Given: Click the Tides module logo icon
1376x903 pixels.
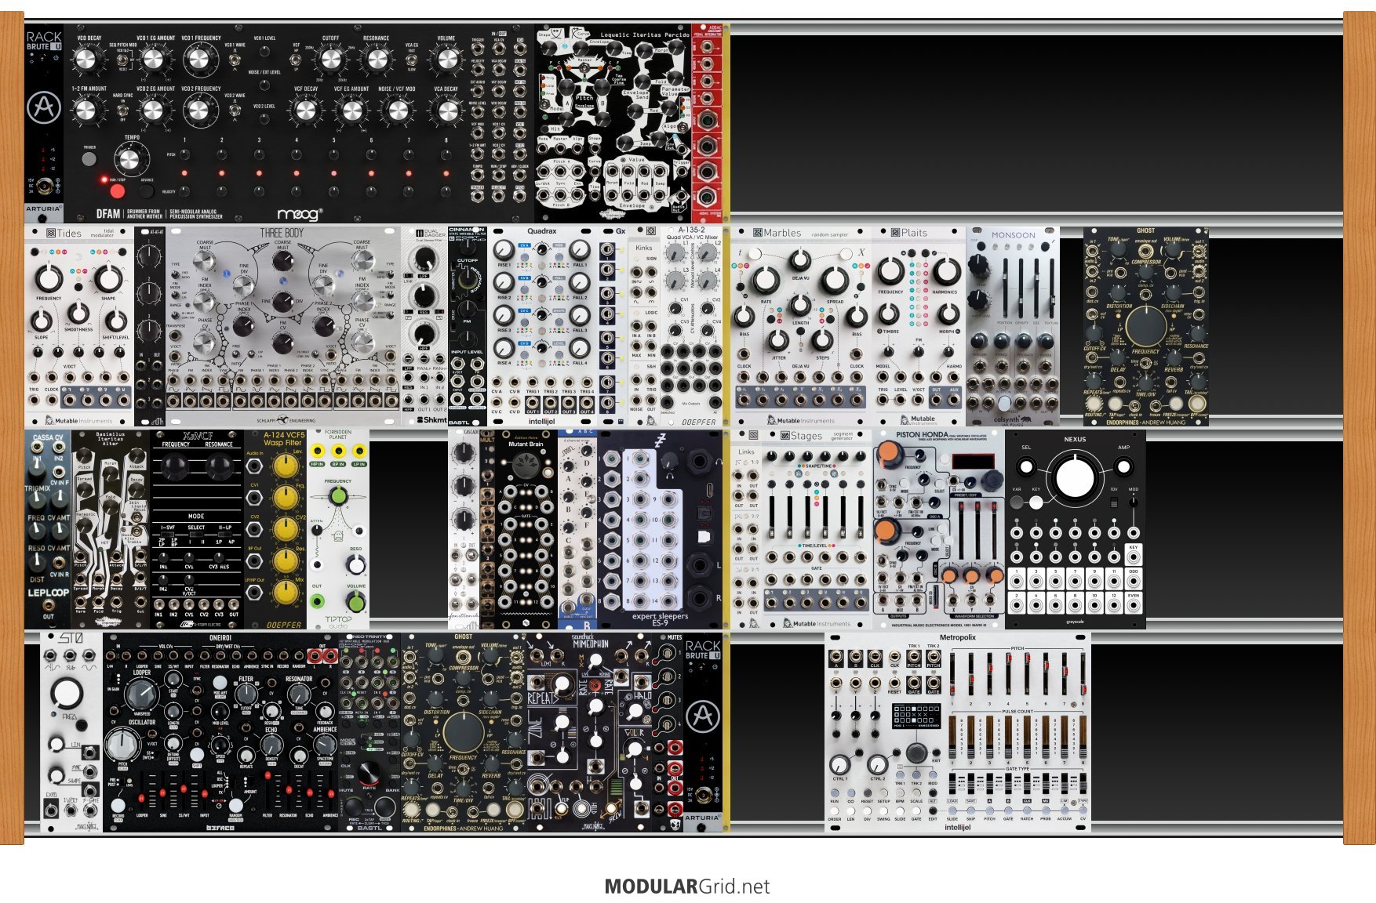Looking at the screenshot, I should click(51, 233).
